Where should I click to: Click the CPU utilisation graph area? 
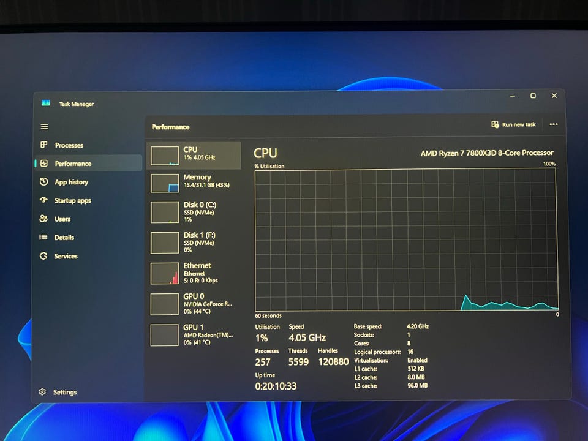coord(405,239)
